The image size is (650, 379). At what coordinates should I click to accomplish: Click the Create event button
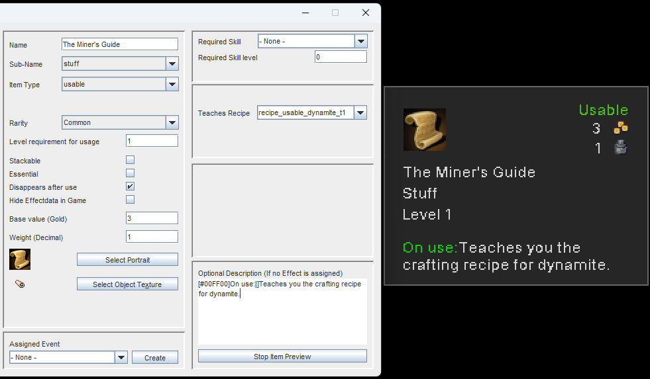click(x=155, y=357)
